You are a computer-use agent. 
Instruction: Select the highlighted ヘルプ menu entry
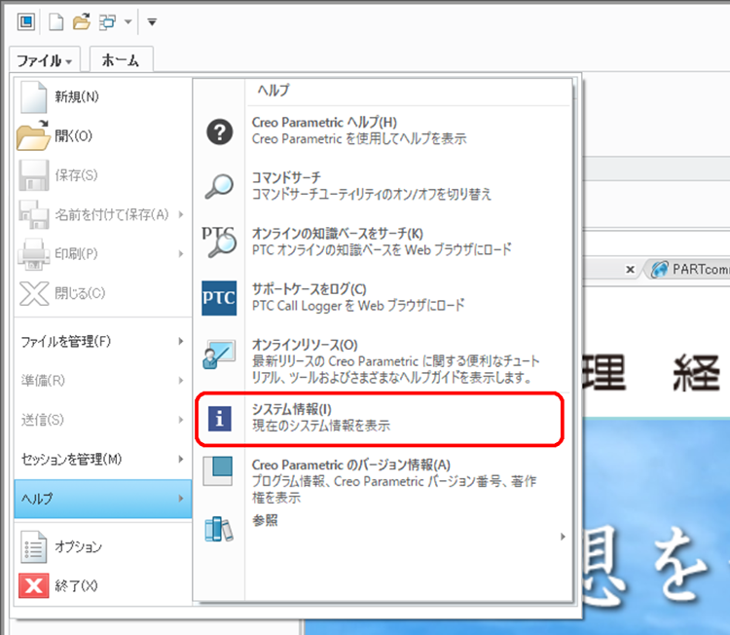[x=102, y=498]
